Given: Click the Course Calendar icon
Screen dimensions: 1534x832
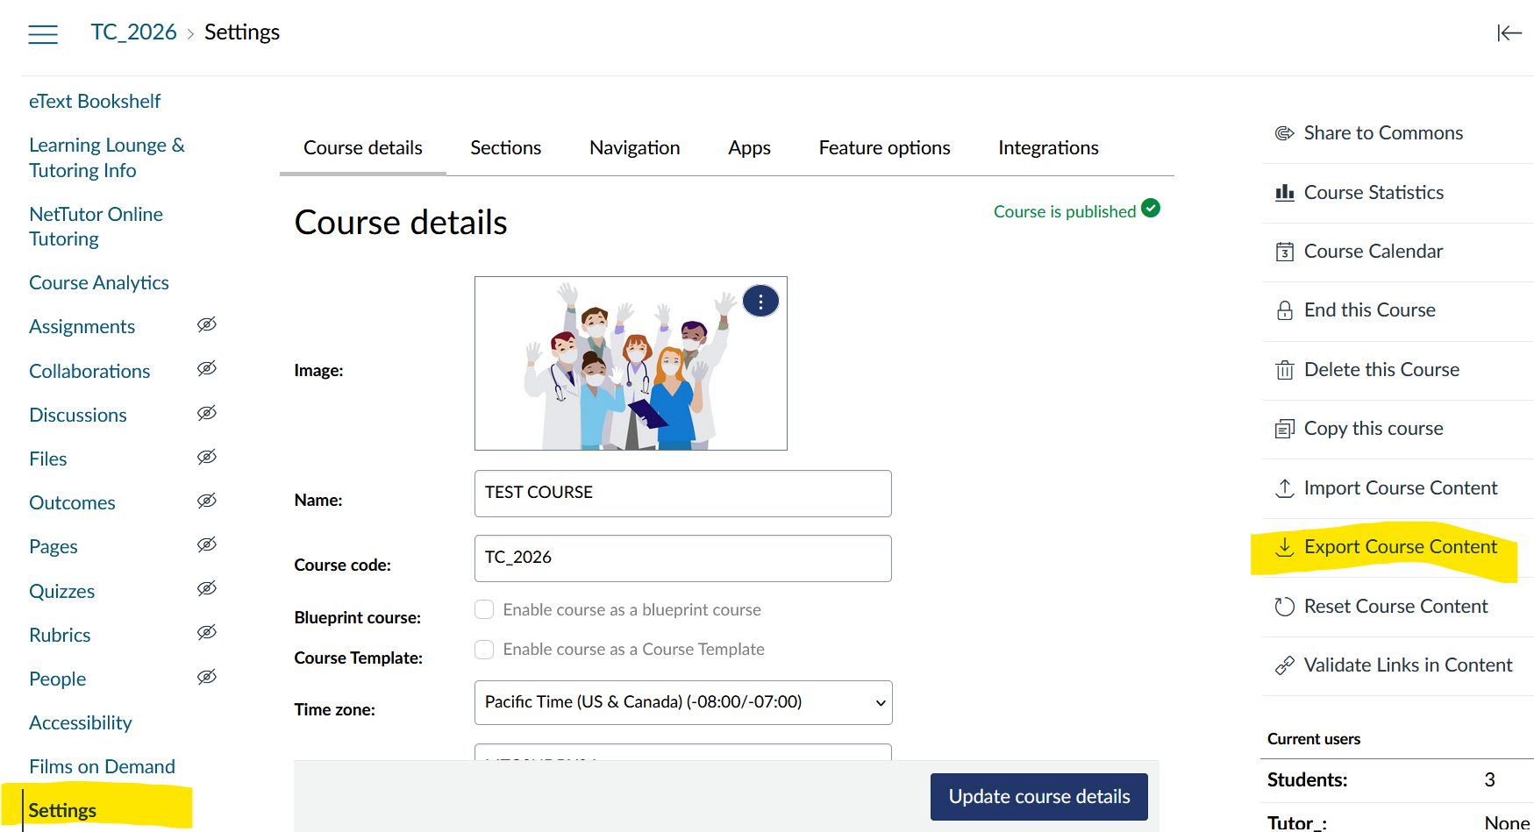Looking at the screenshot, I should 1284,252.
